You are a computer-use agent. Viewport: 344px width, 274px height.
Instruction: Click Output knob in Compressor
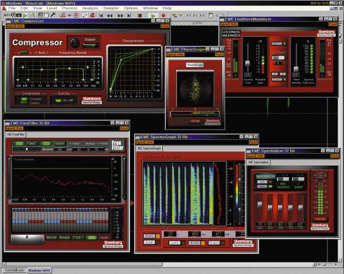click(x=75, y=43)
